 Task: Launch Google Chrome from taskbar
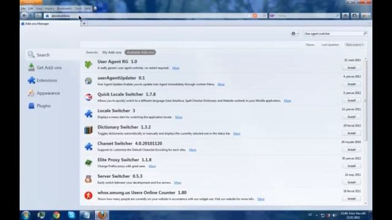[x=56, y=215]
